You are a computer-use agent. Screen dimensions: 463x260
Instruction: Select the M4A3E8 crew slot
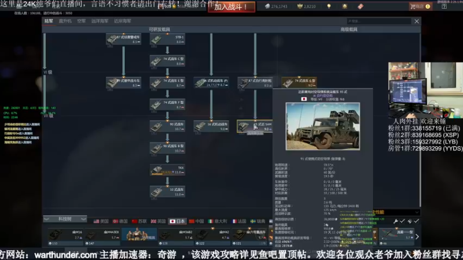pyautogui.click(x=102, y=237)
